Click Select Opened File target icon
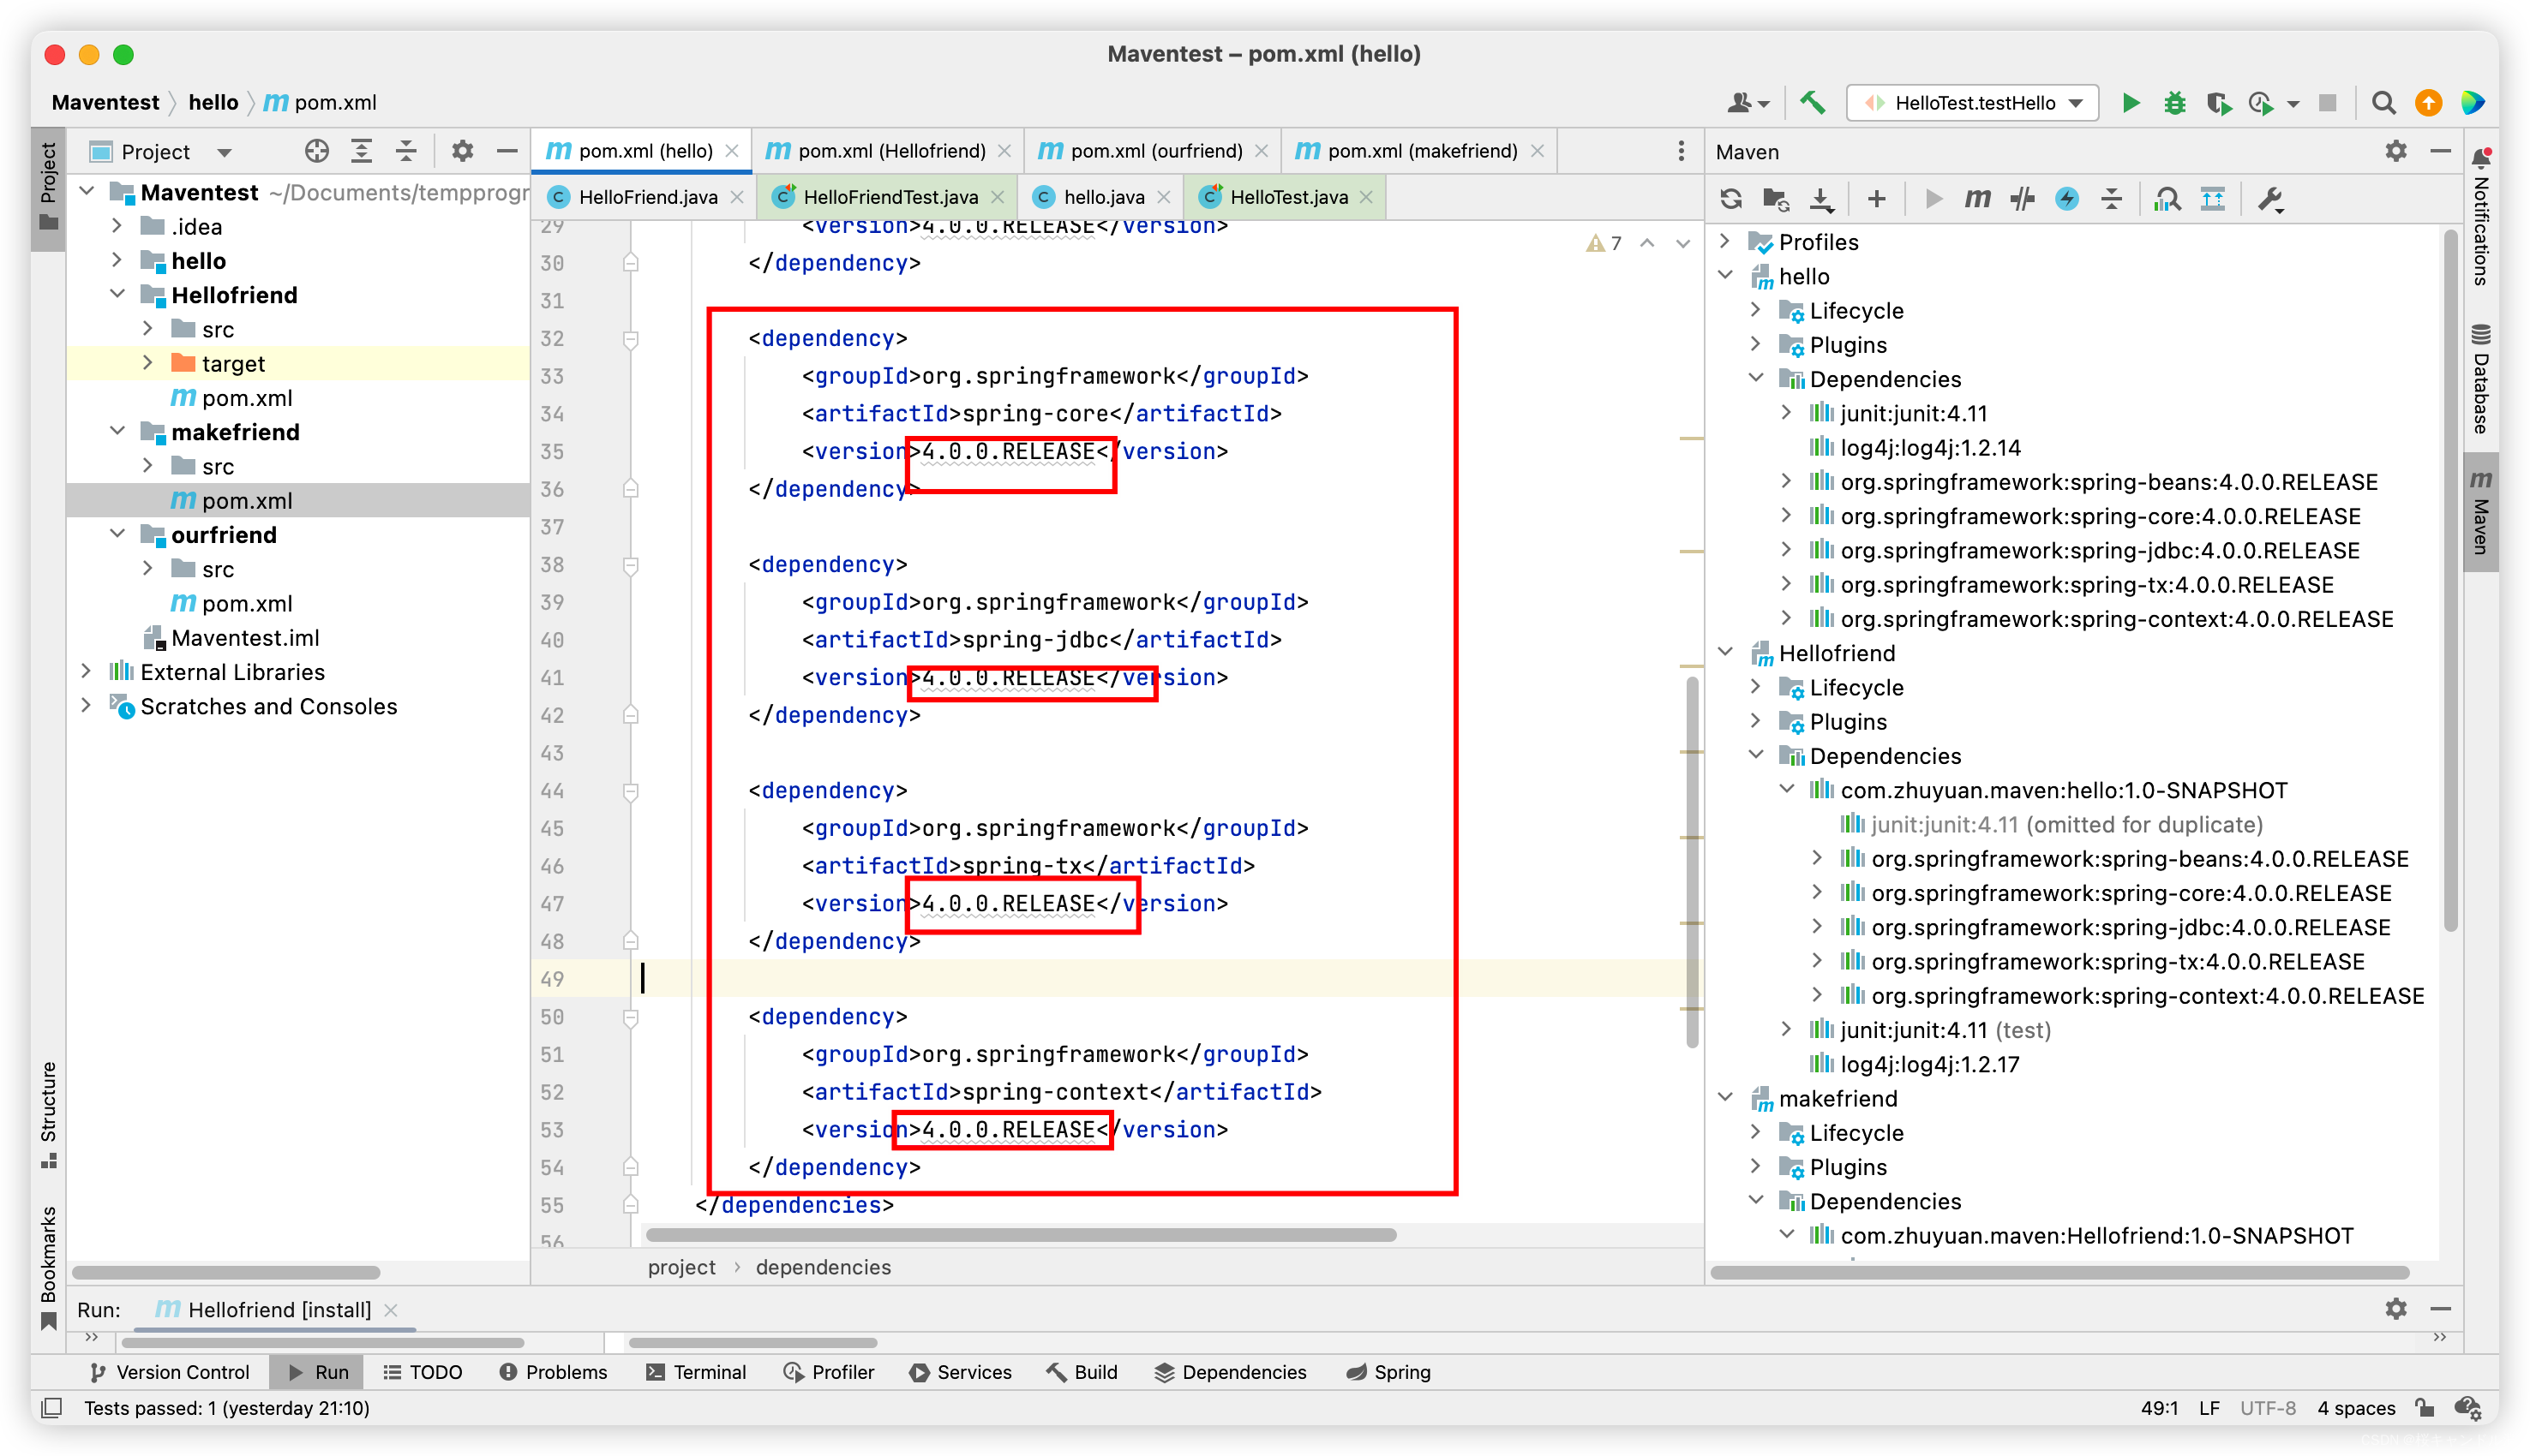2530x1456 pixels. click(x=316, y=151)
